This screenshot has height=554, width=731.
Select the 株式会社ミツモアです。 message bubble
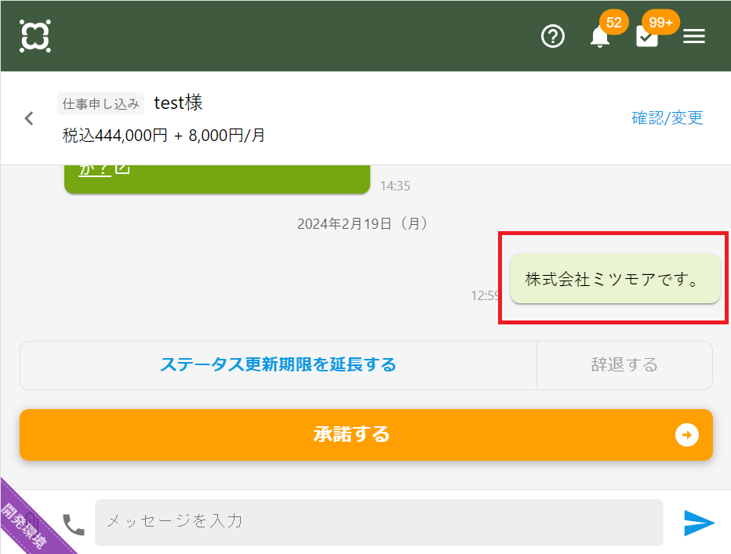pos(614,279)
